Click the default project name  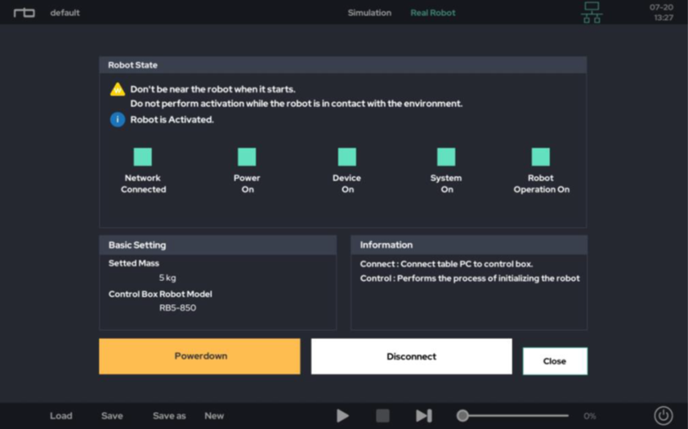pos(65,13)
